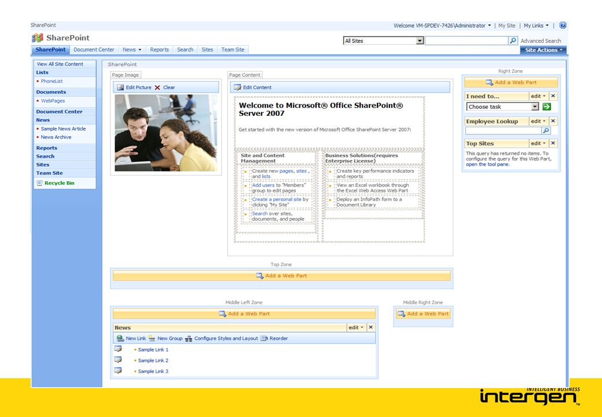The image size is (602, 417).
Task: Open the Choose task dropdown
Action: pyautogui.click(x=535, y=107)
